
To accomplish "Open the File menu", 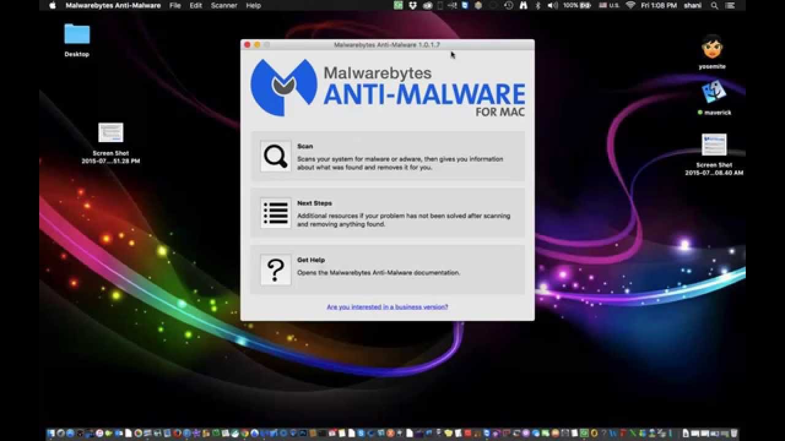I will [x=175, y=6].
